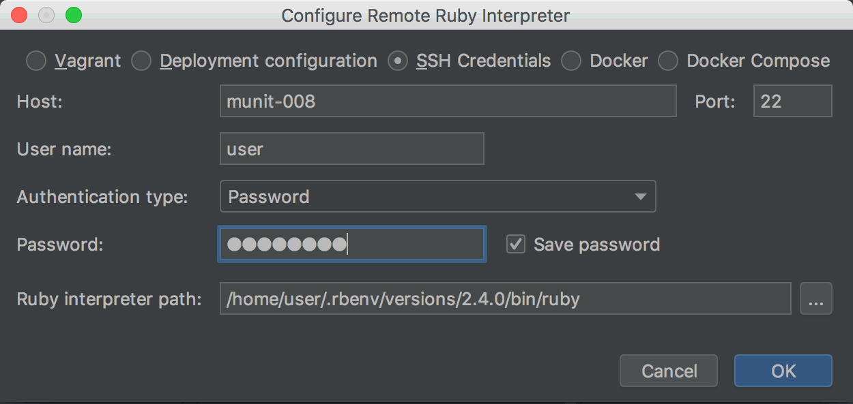Click the Host field containing munit-008
The width and height of the screenshot is (853, 404).
[x=448, y=102]
